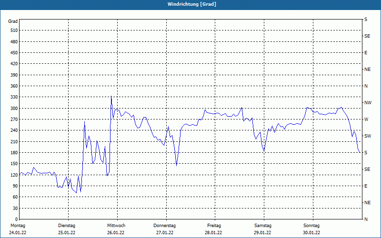Click the chart title Windrichtung [Grad]
The image size is (381, 238).
point(192,4)
